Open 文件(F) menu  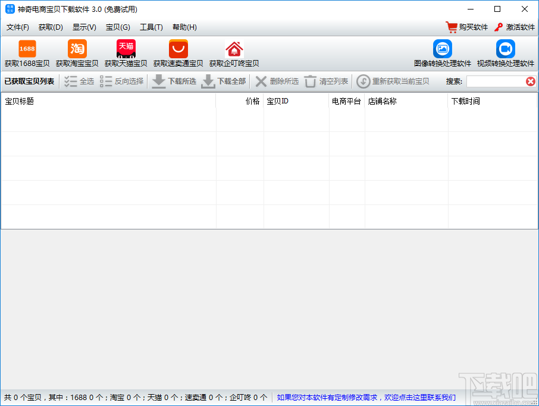[17, 27]
